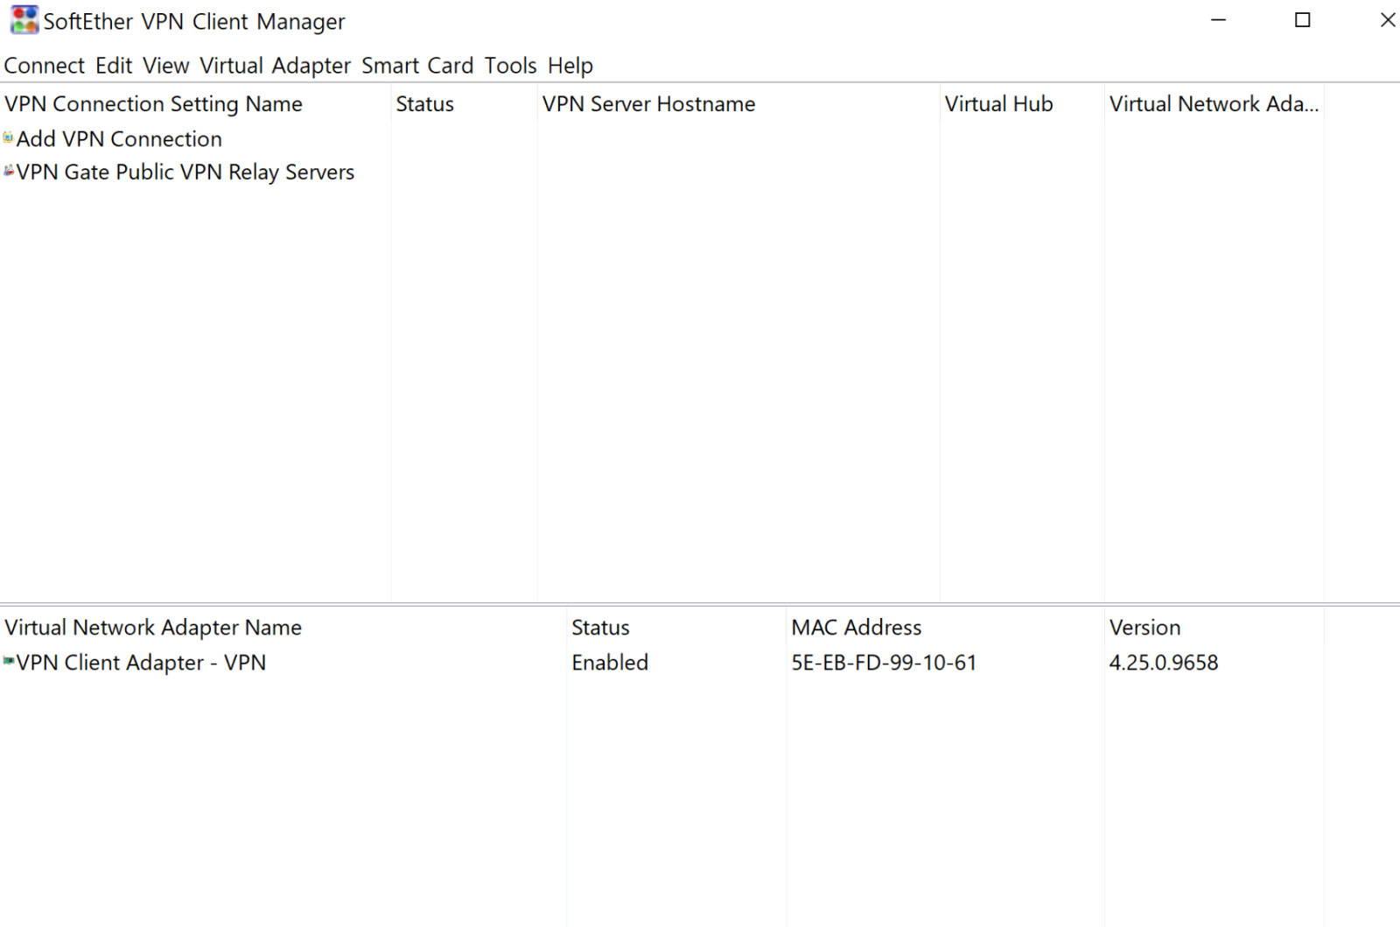The height and width of the screenshot is (927, 1400).
Task: Open the View menu
Action: [x=165, y=66]
